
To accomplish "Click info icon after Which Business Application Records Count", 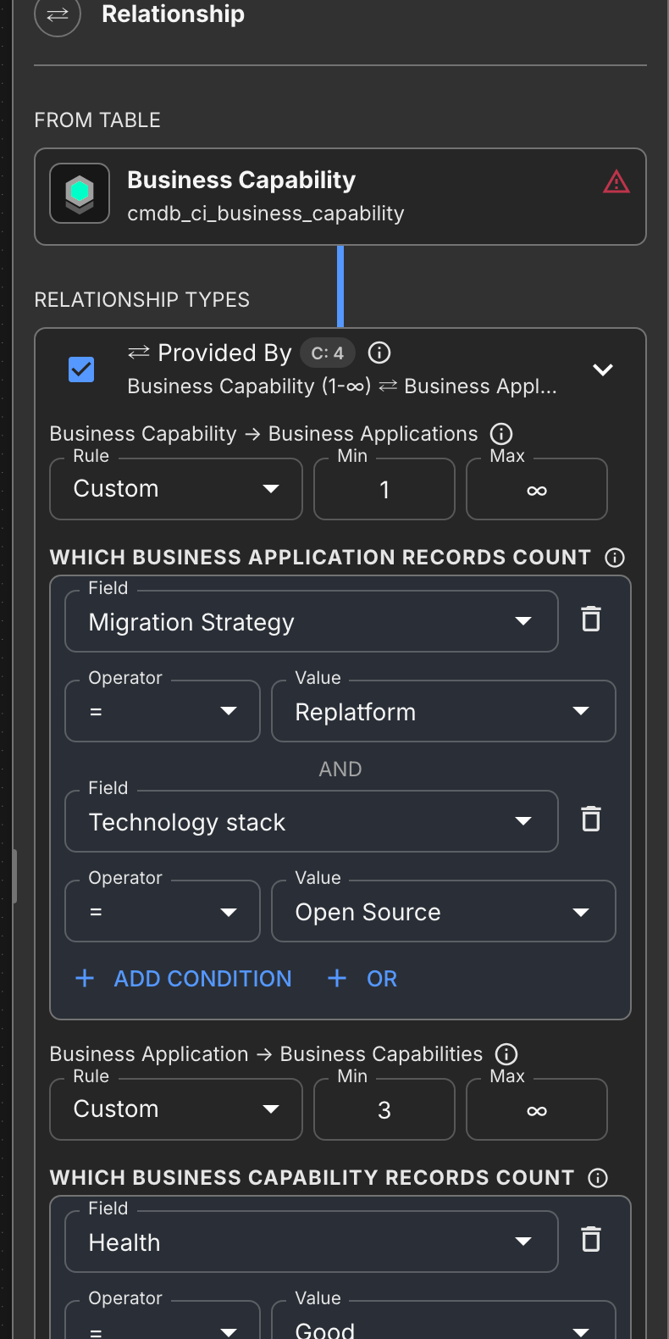I will click(615, 558).
